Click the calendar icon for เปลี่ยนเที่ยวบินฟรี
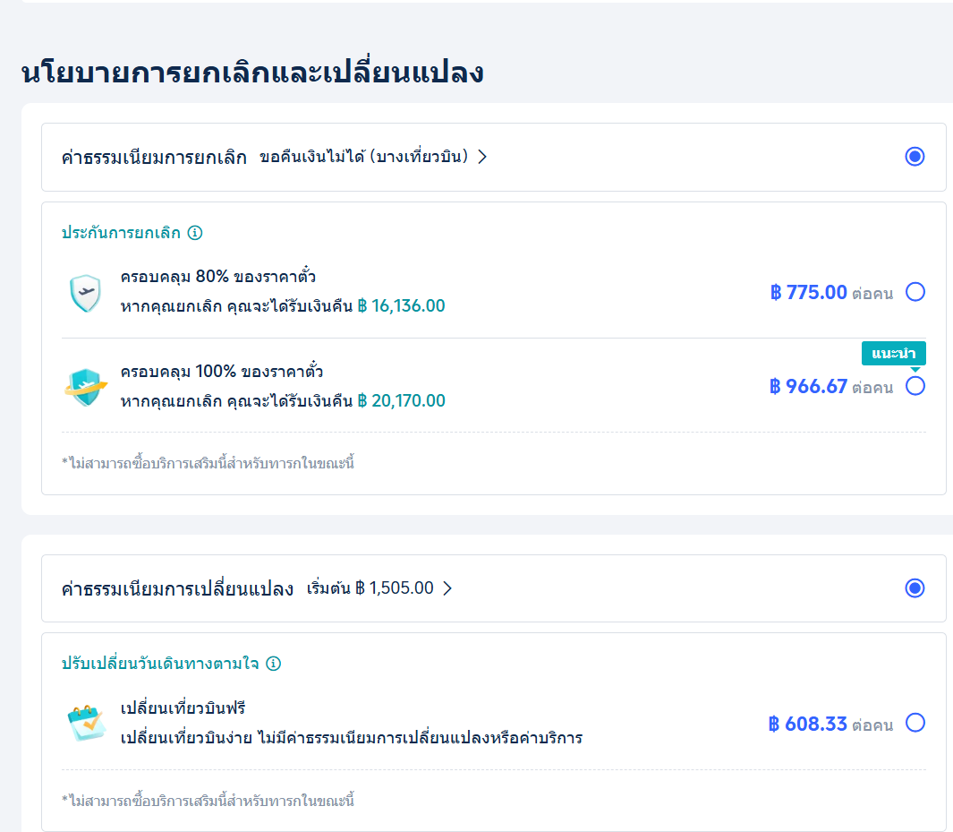 pyautogui.click(x=86, y=723)
